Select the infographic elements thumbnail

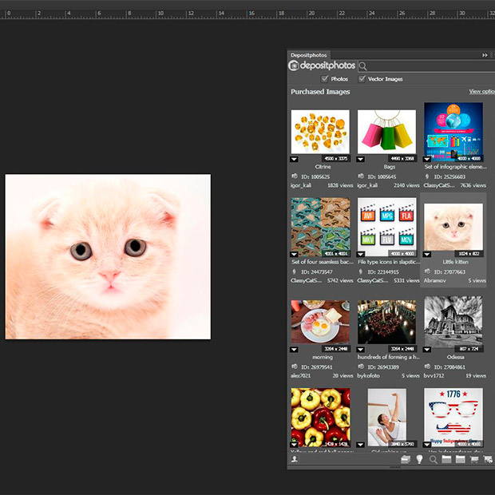coord(453,132)
